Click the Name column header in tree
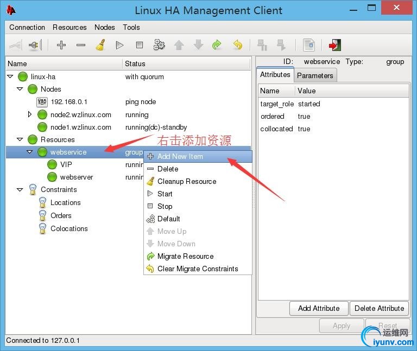417x351 pixels. 64,64
